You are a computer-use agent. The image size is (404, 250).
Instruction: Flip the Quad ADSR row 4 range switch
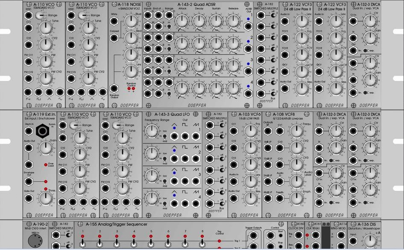[x=169, y=94]
